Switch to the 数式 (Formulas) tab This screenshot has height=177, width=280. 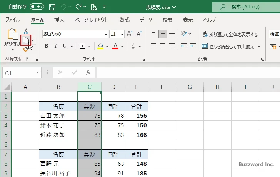124,20
